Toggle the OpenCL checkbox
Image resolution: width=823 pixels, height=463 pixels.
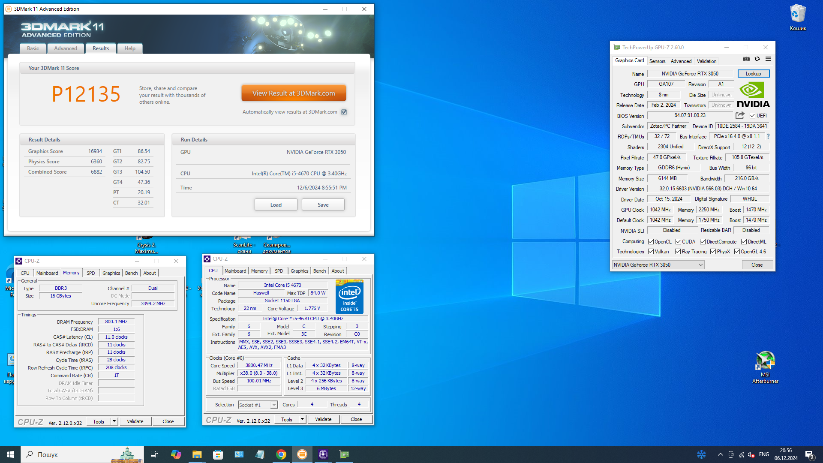(x=651, y=242)
